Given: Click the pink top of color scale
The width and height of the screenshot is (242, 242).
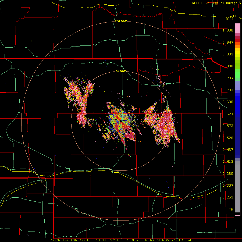Looking at the screenshot, I should [x=237, y=29].
